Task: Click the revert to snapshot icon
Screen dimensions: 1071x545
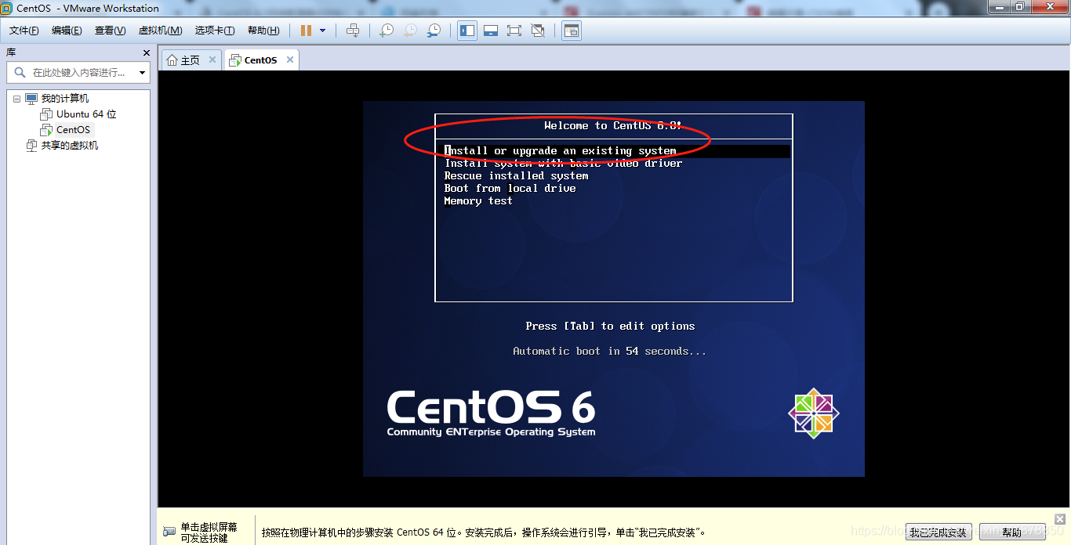Action: pos(410,31)
